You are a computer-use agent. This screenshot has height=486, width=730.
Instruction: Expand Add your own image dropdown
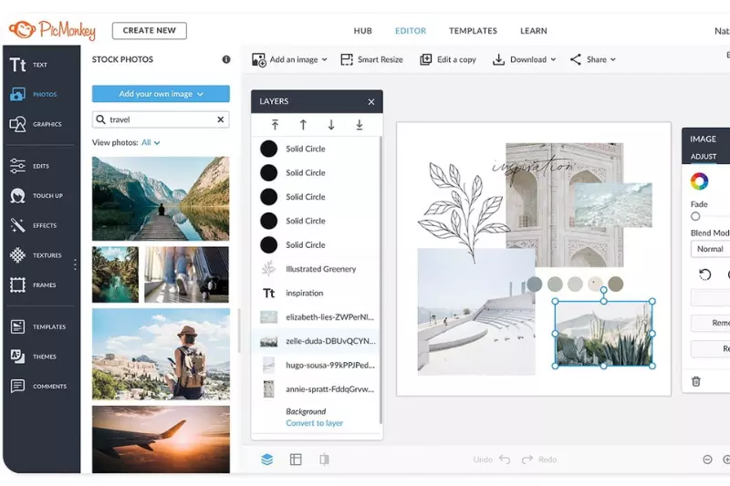[161, 94]
